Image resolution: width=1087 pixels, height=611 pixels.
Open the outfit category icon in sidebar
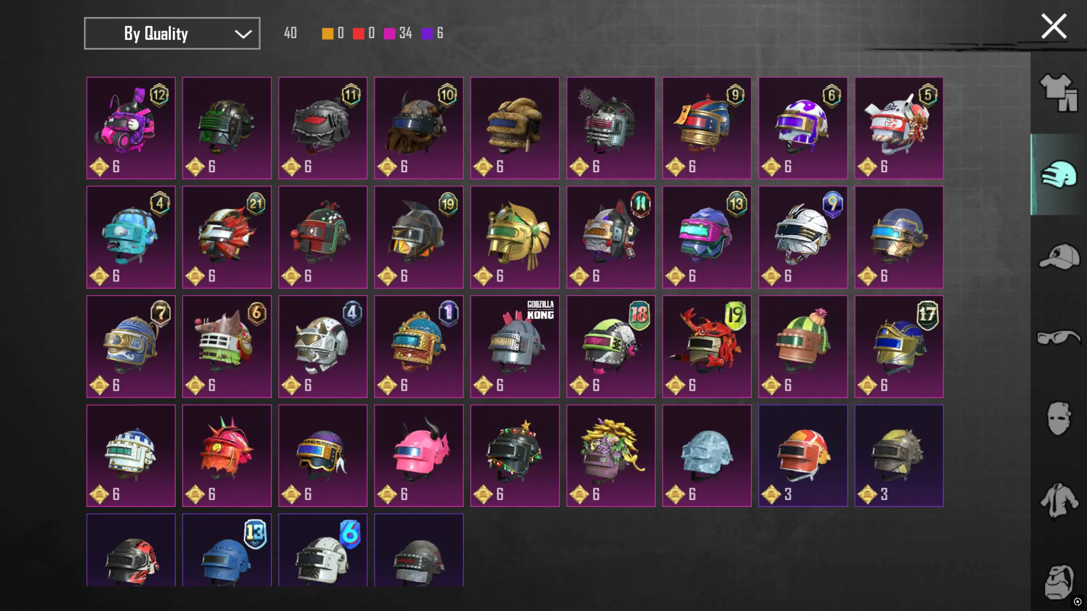click(1059, 93)
